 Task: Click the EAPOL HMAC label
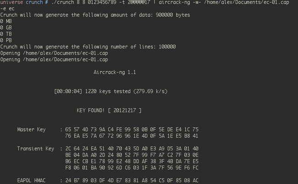[x=31, y=180]
